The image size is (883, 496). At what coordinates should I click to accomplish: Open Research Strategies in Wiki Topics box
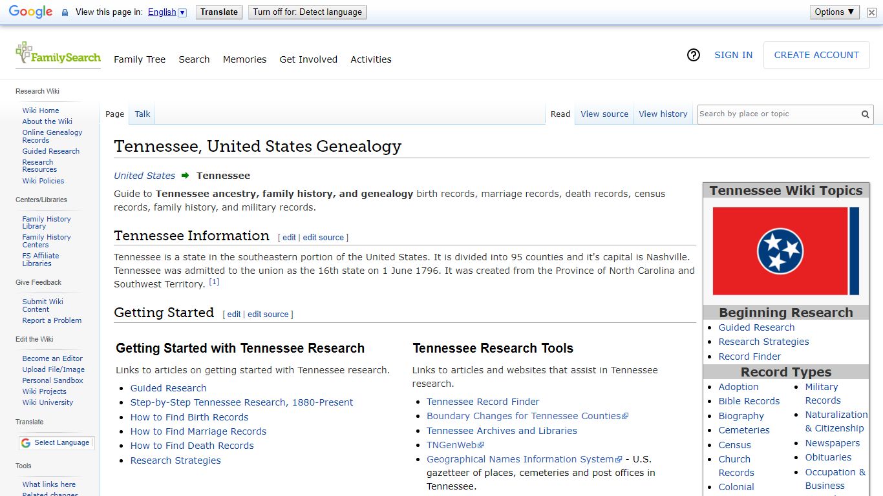click(x=763, y=342)
